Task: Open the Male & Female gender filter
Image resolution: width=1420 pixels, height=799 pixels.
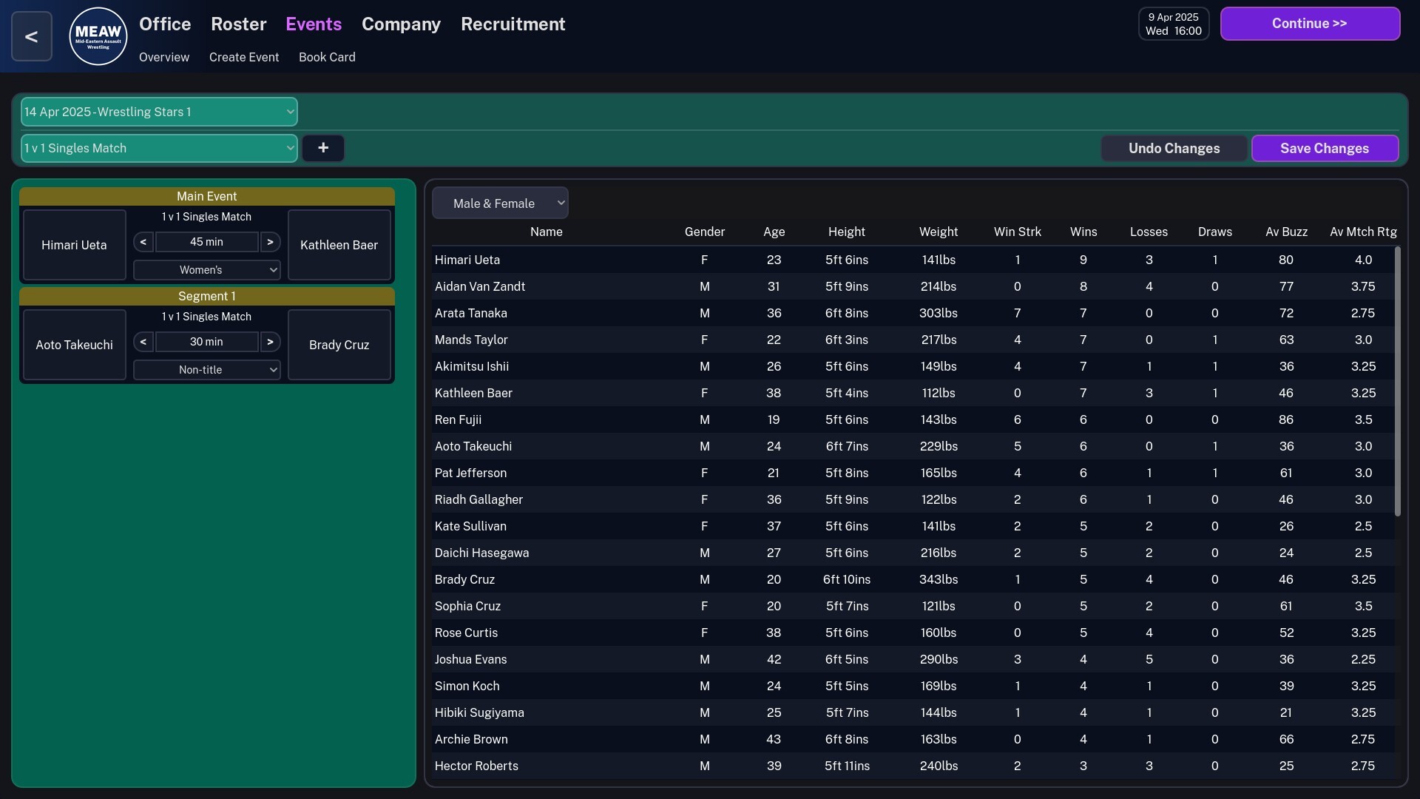Action: (x=500, y=203)
